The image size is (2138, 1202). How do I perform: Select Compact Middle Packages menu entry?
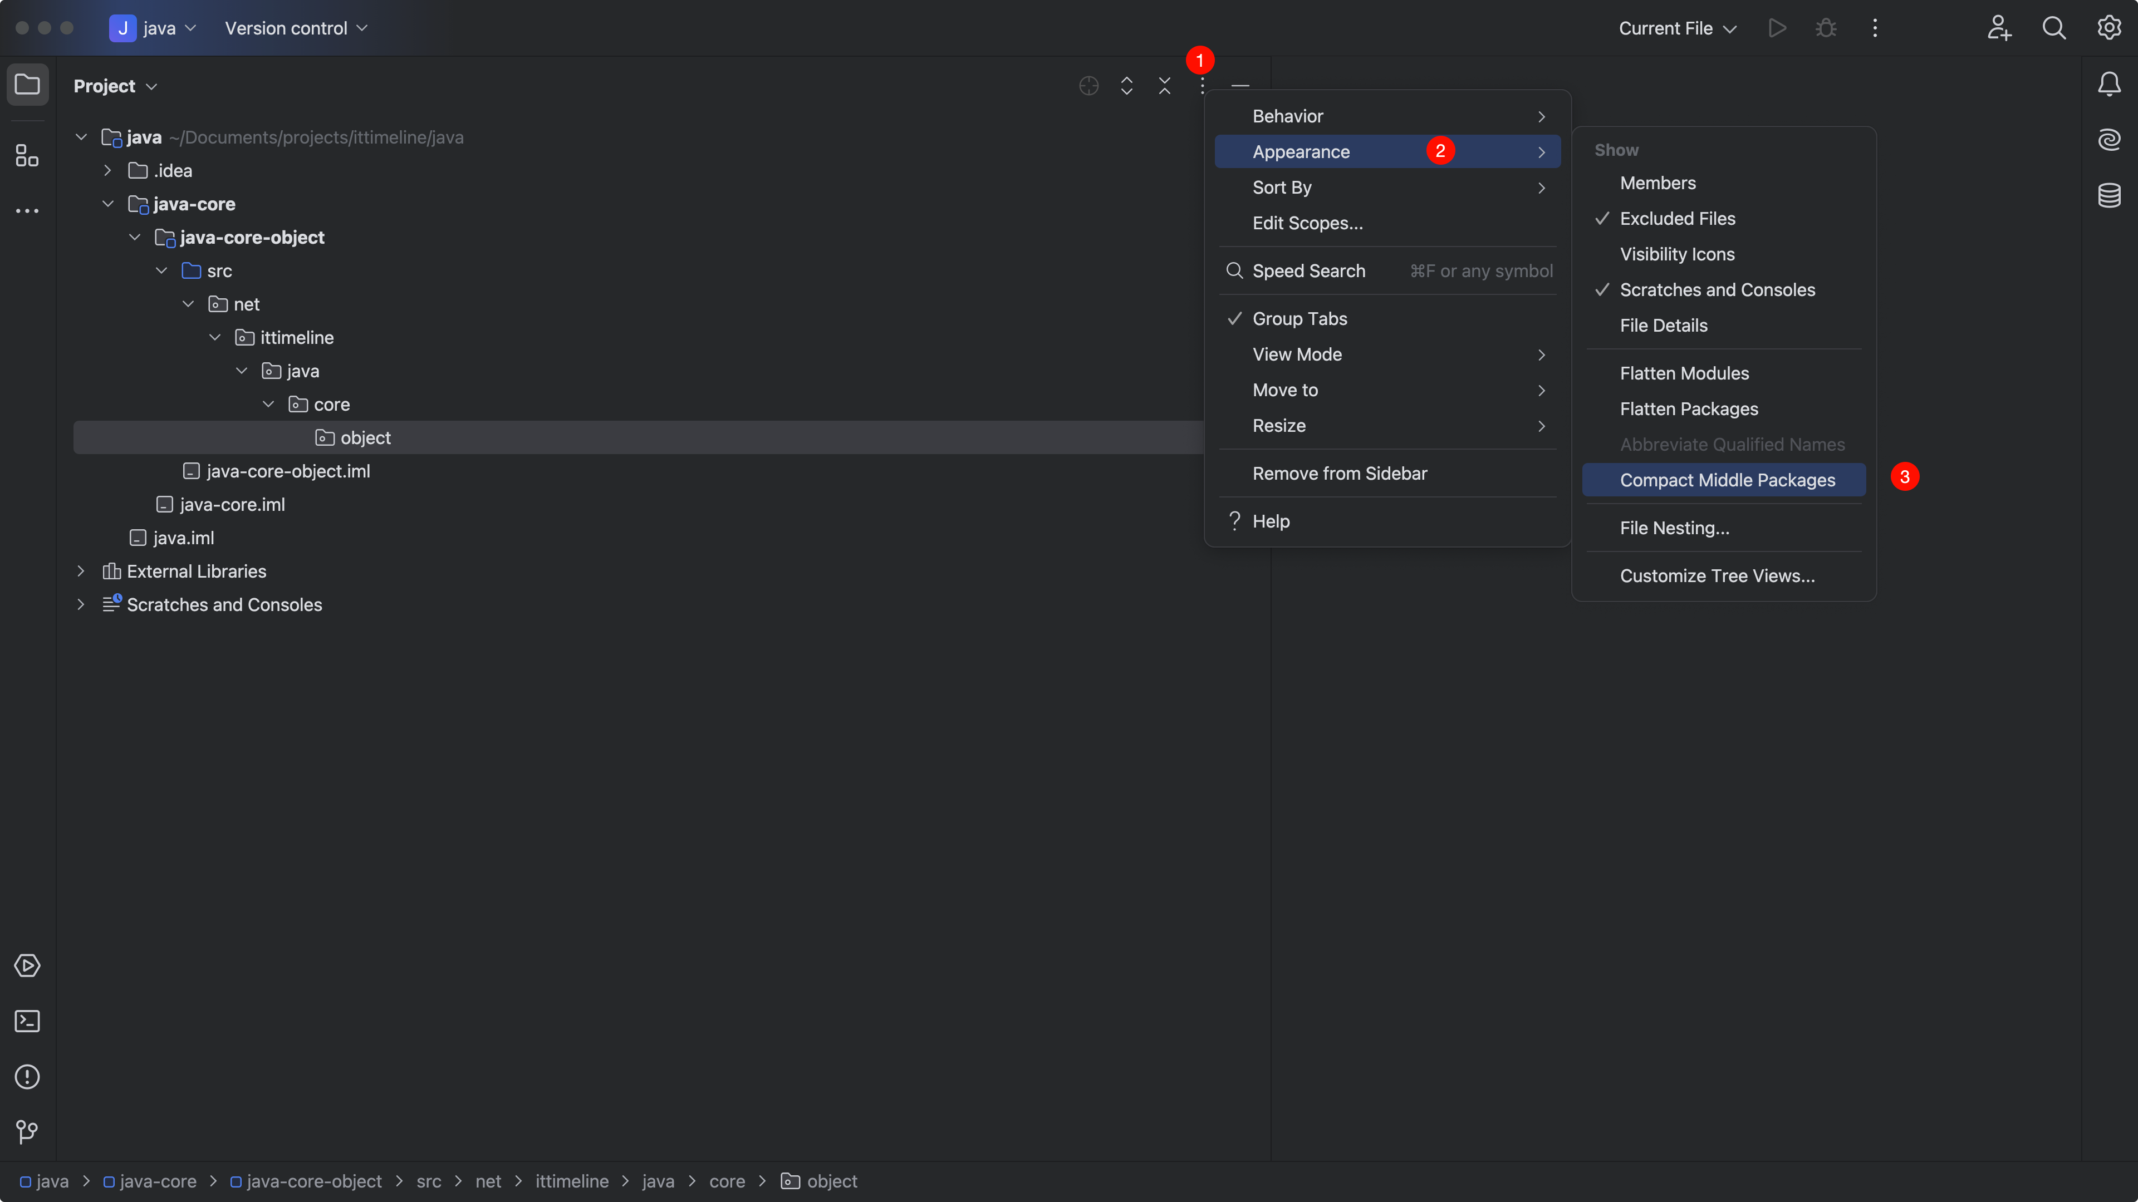pyautogui.click(x=1727, y=480)
